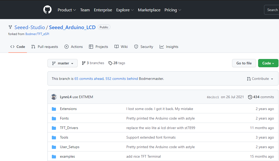Viewport: 279px width, 161px height.
Task: Click the '3 years ago' timestamp
Action: coord(265,137)
